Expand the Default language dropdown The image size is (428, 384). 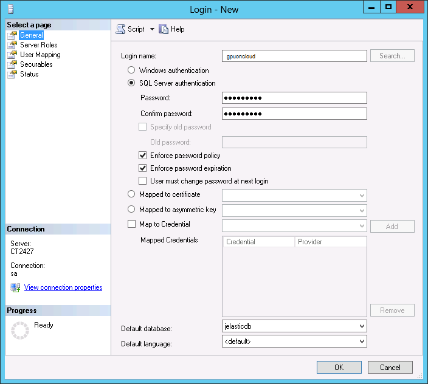pyautogui.click(x=362, y=341)
